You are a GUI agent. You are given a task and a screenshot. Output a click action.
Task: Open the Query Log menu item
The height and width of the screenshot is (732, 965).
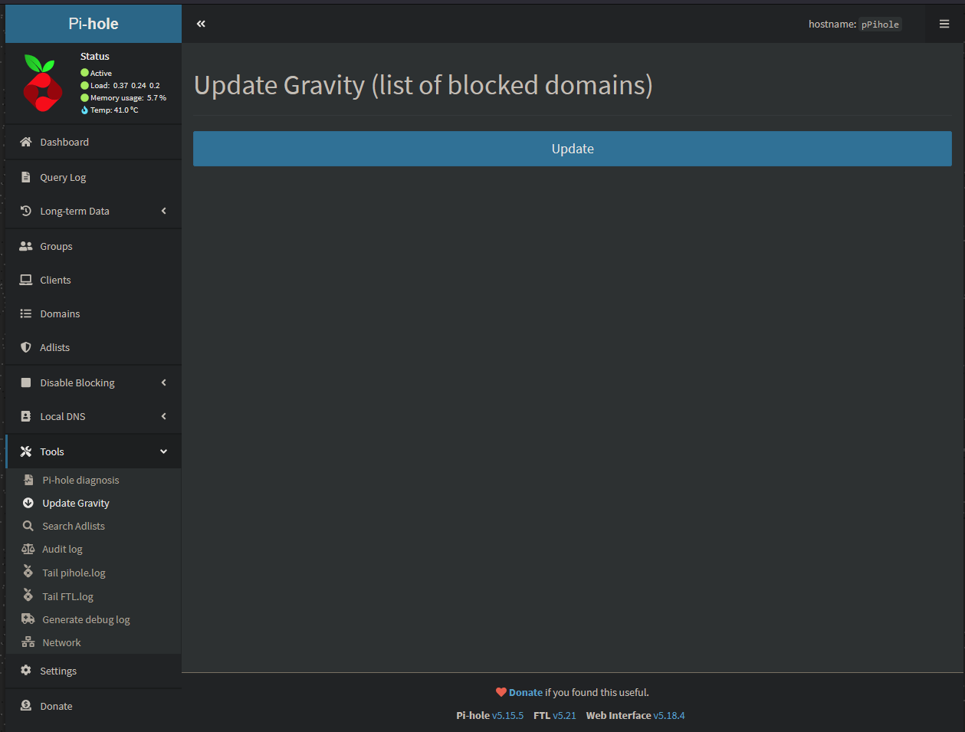pyautogui.click(x=63, y=177)
